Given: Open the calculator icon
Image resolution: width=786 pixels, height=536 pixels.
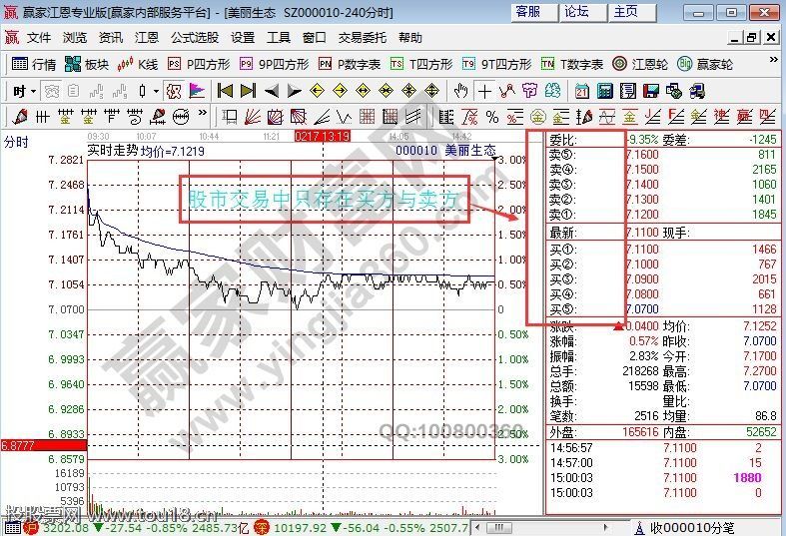Looking at the screenshot, I should click(x=605, y=91).
